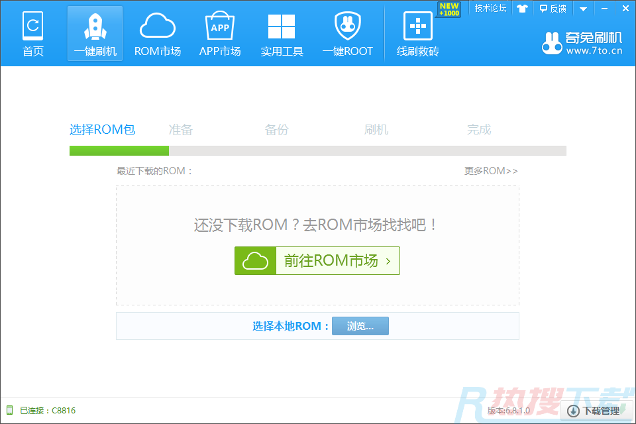Click the NEW +1000 badge
Image resolution: width=636 pixels, height=424 pixels.
click(449, 9)
